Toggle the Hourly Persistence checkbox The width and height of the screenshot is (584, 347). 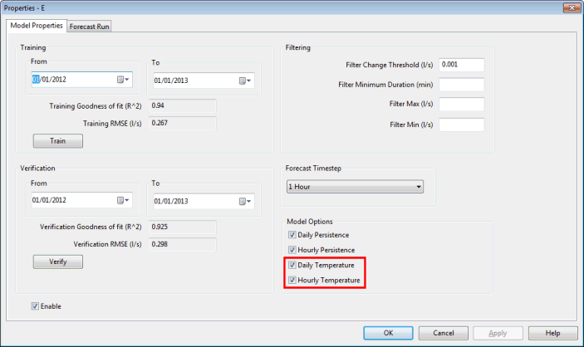pos(292,250)
